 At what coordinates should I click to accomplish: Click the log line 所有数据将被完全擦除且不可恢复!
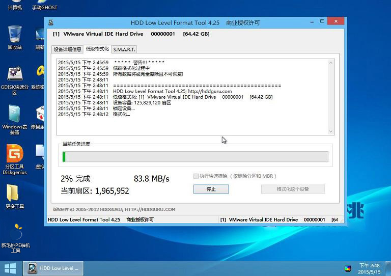click(121, 74)
